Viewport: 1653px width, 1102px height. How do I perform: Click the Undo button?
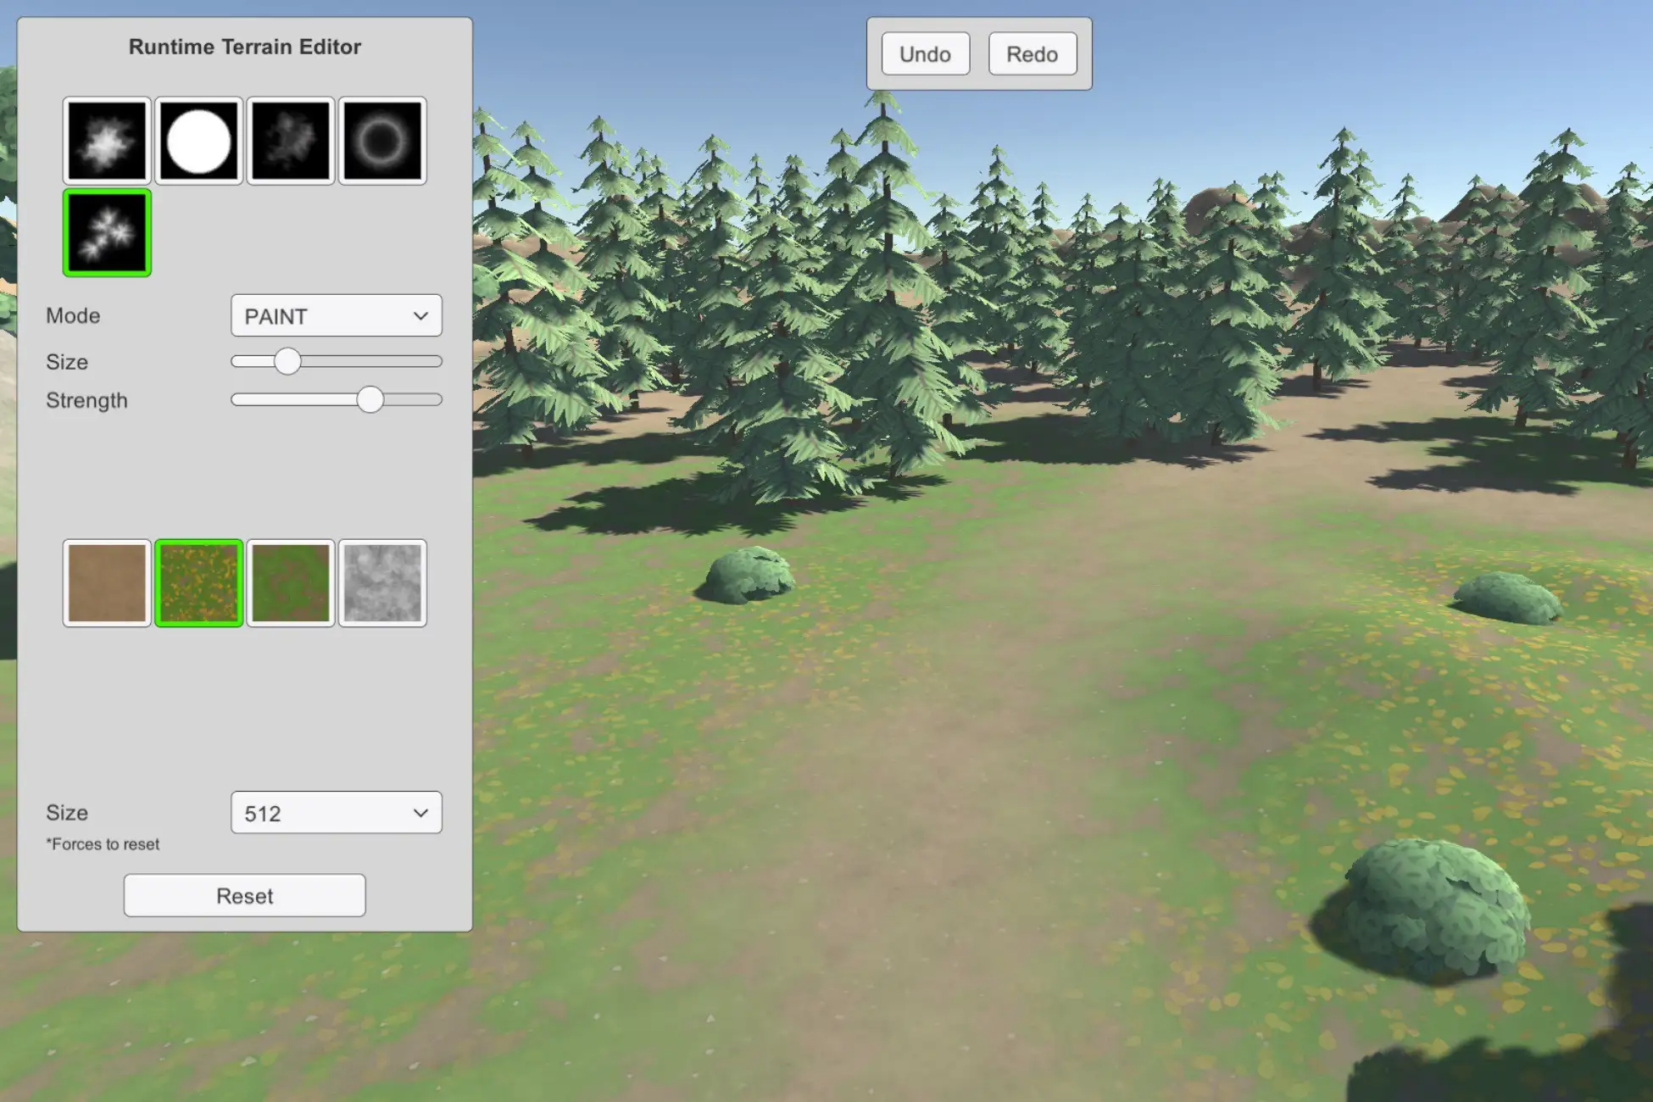[925, 54]
